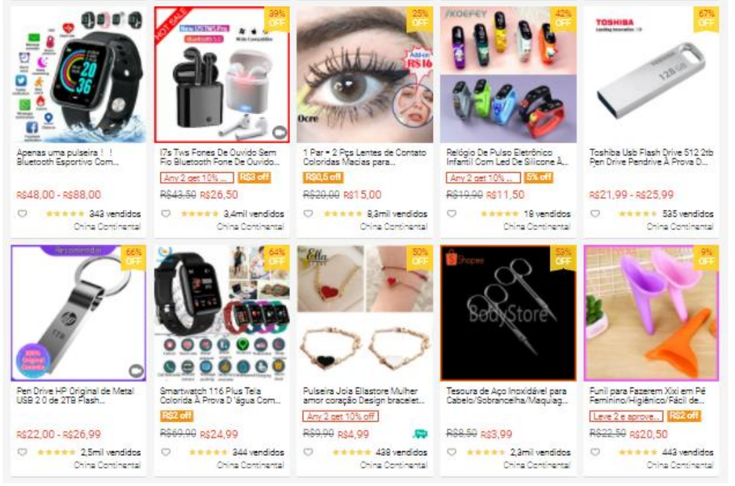Open the kids LED silicone watches thumbnail

(508, 75)
